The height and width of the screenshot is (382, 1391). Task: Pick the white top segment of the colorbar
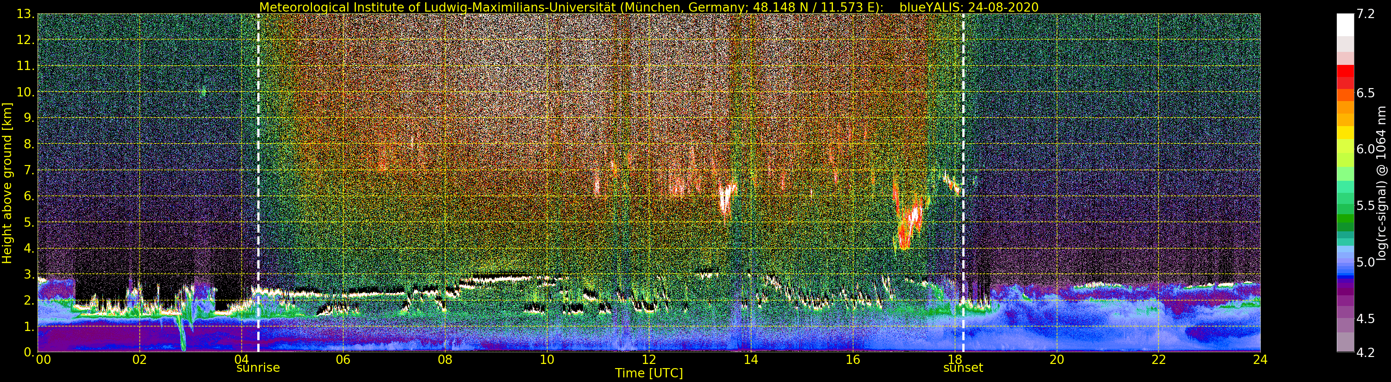point(1345,24)
